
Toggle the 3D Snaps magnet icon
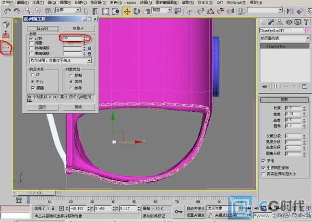tap(200, 11)
